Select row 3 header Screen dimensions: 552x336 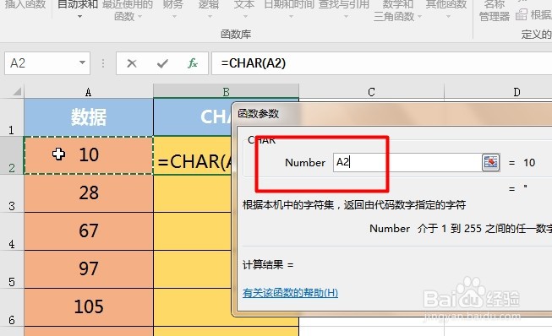click(x=12, y=193)
